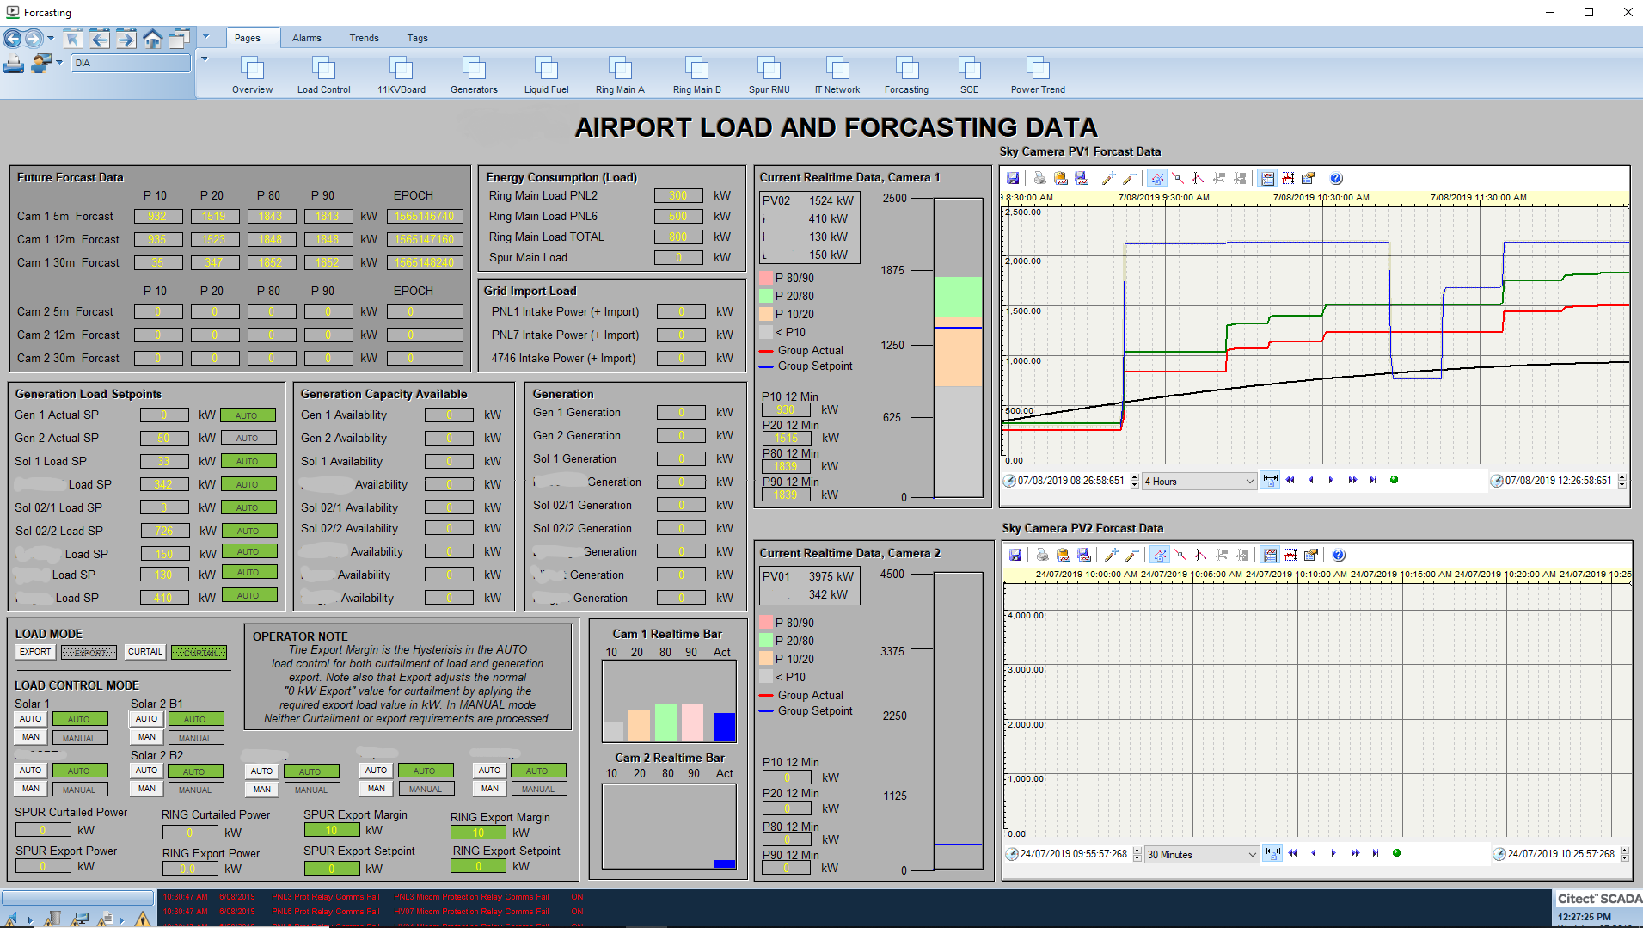
Task: Click the Home navigation icon
Action: (x=152, y=39)
